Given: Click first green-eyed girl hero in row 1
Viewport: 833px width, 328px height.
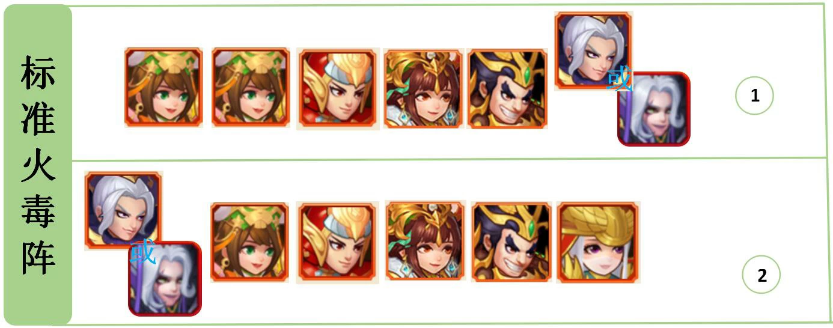Looking at the screenshot, I should click(x=163, y=88).
